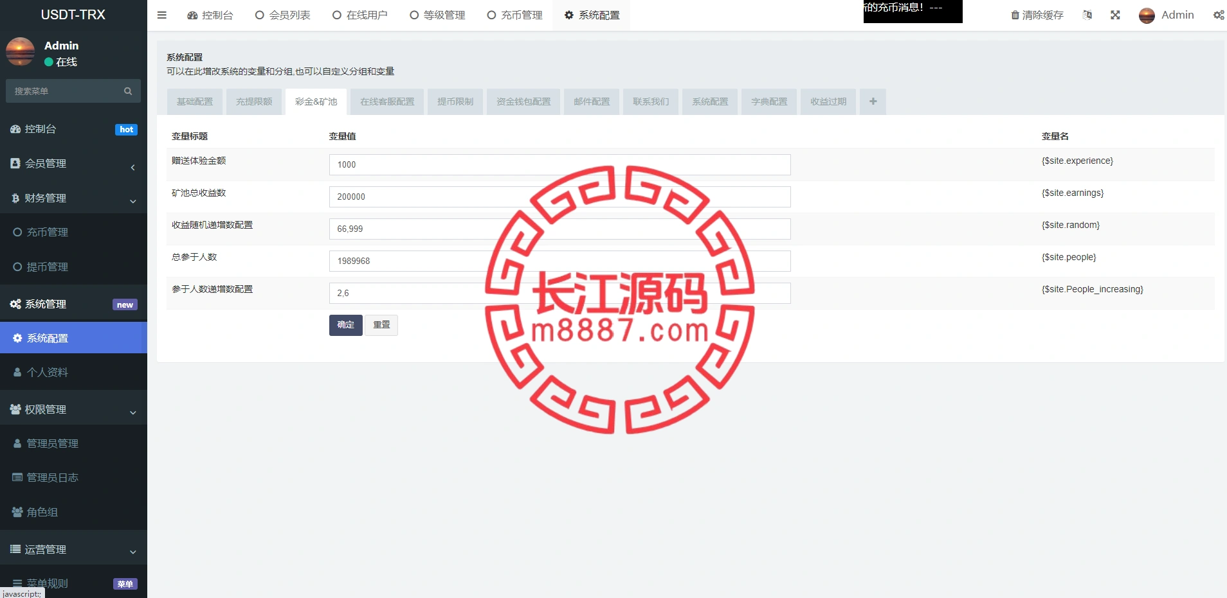Click the sidebar Admin profile avatar
This screenshot has height=598, width=1227.
21,52
